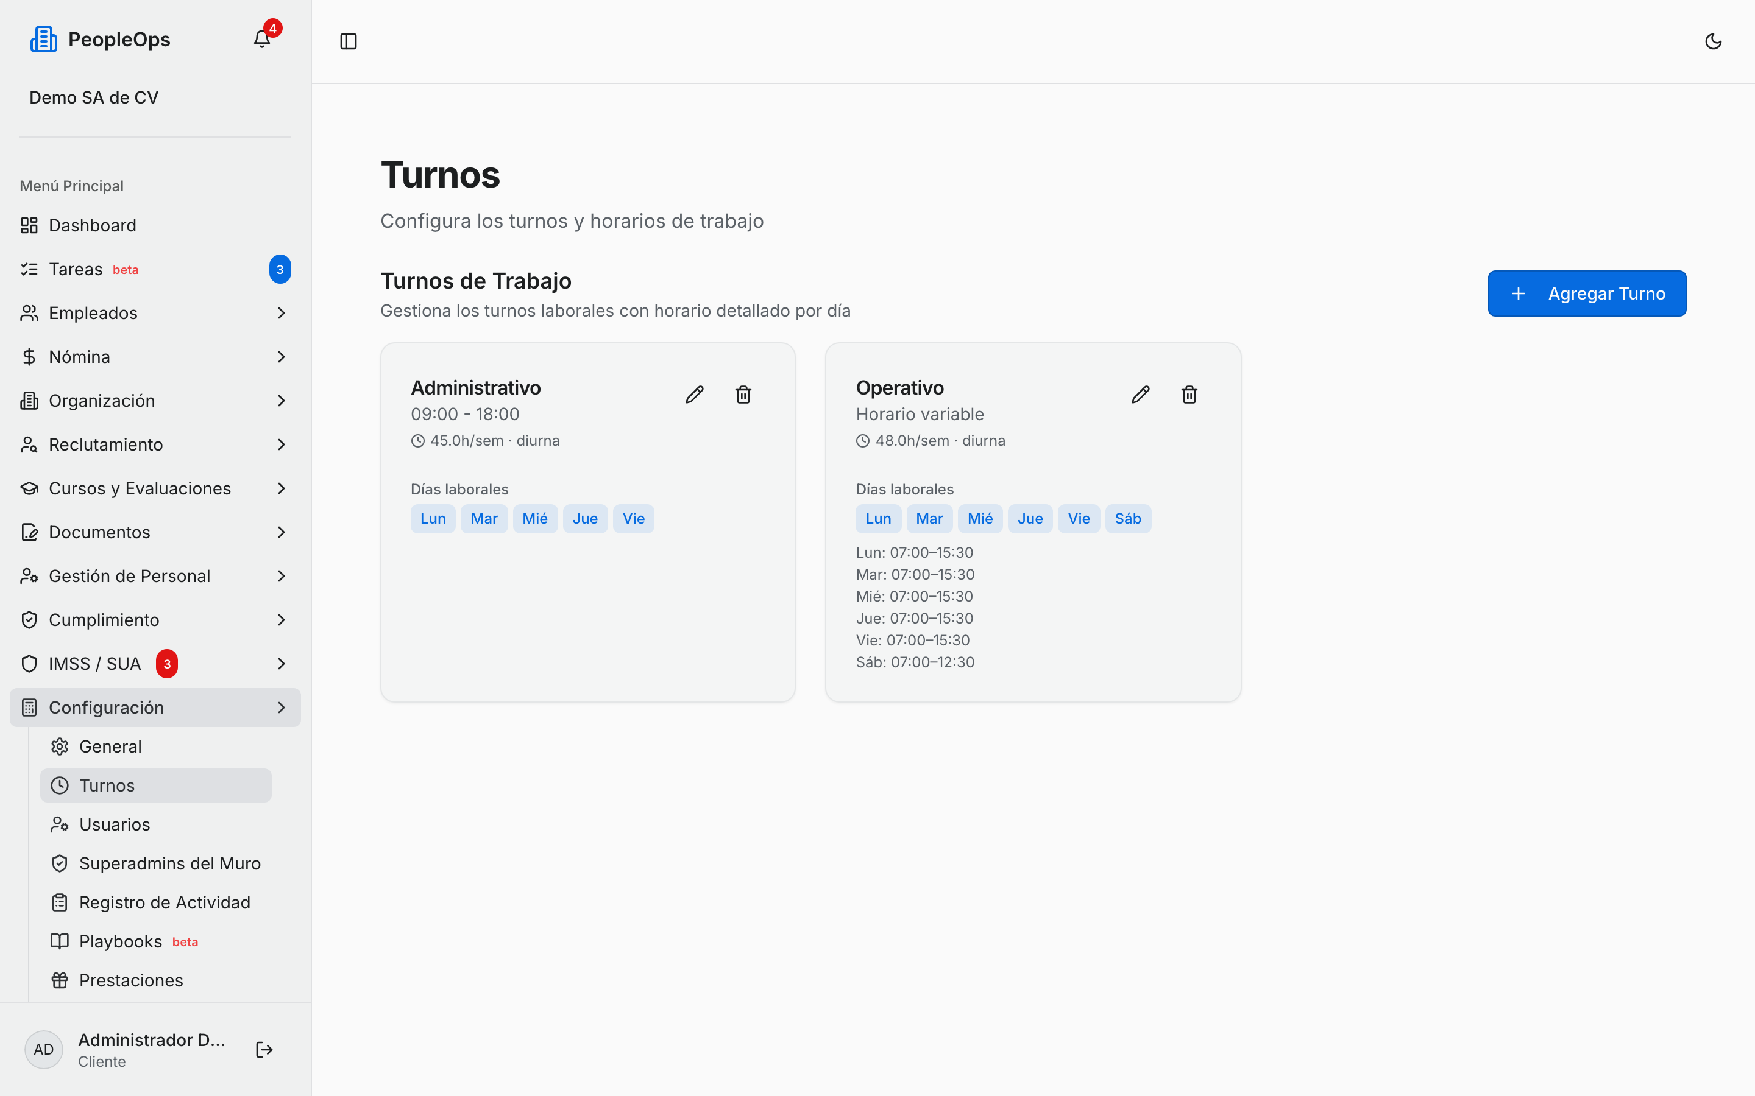This screenshot has width=1755, height=1096.
Task: Open the Tareas menu item
Action: 155,269
